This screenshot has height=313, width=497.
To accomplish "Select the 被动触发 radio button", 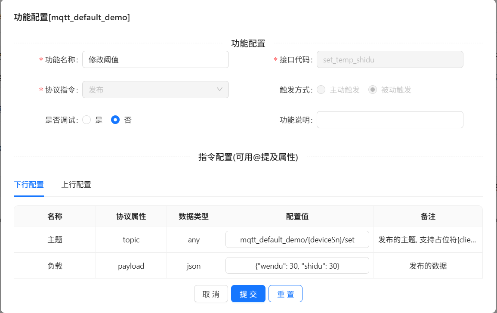I will (x=373, y=90).
